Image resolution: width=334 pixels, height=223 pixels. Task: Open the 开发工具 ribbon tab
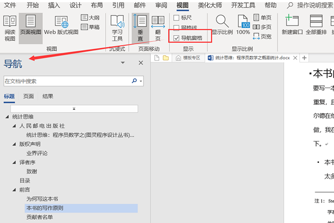243,5
